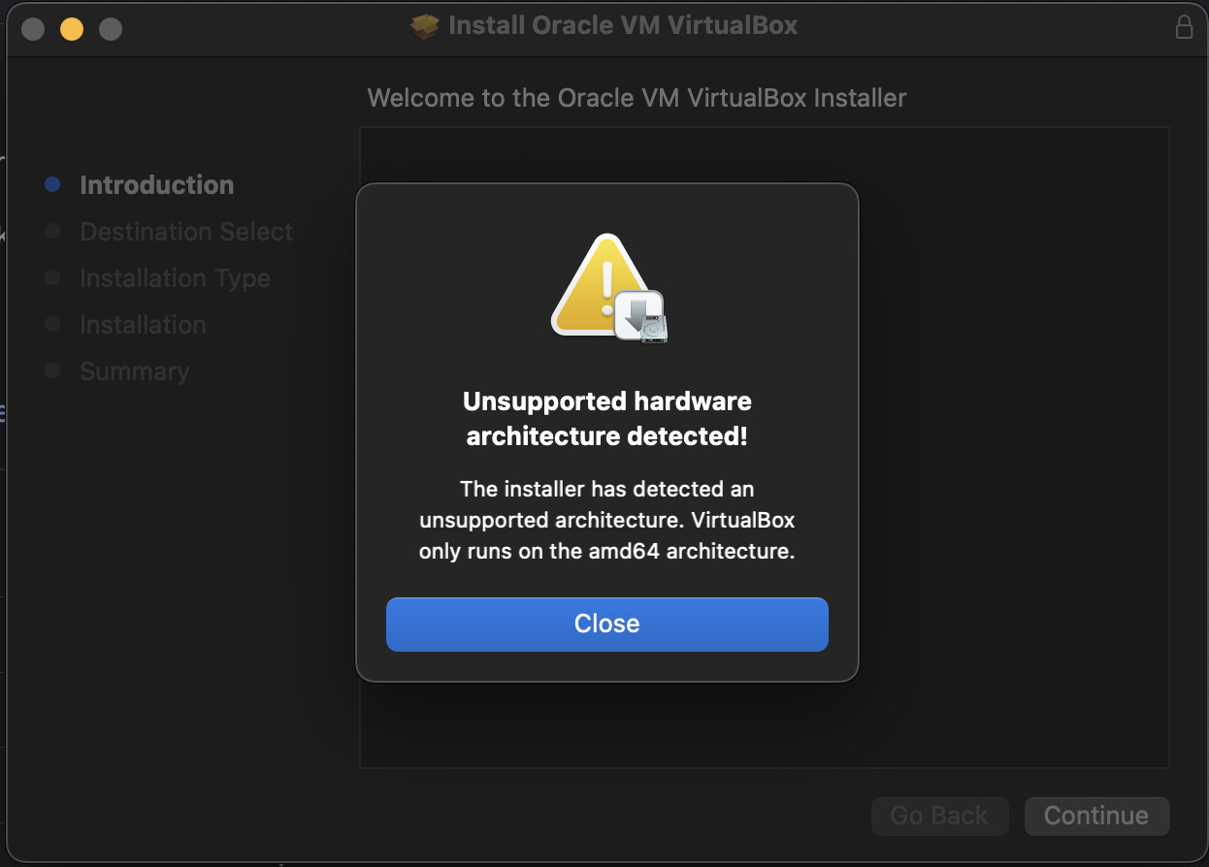This screenshot has width=1209, height=867.
Task: Select the Destination Select step
Action: (x=186, y=232)
